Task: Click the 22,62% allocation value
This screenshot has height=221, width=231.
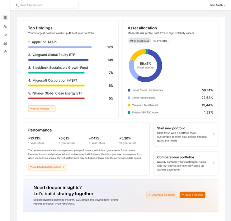Action: [x=207, y=98]
